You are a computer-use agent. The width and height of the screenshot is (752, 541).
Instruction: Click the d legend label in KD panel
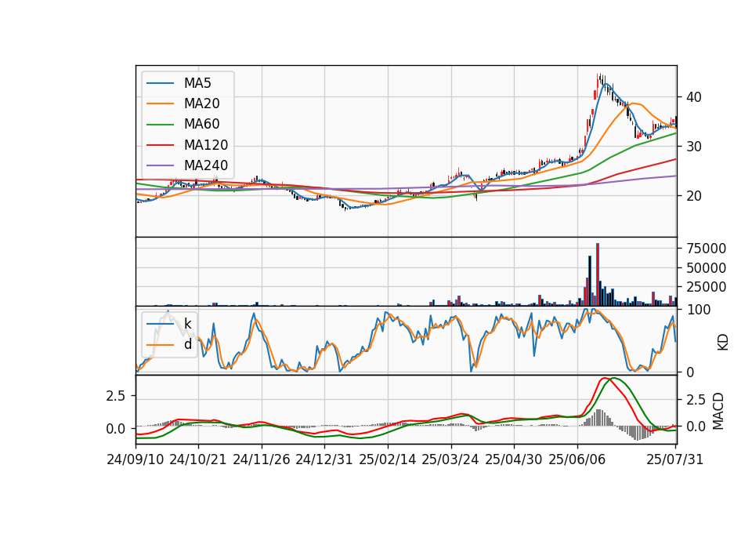[x=188, y=344]
